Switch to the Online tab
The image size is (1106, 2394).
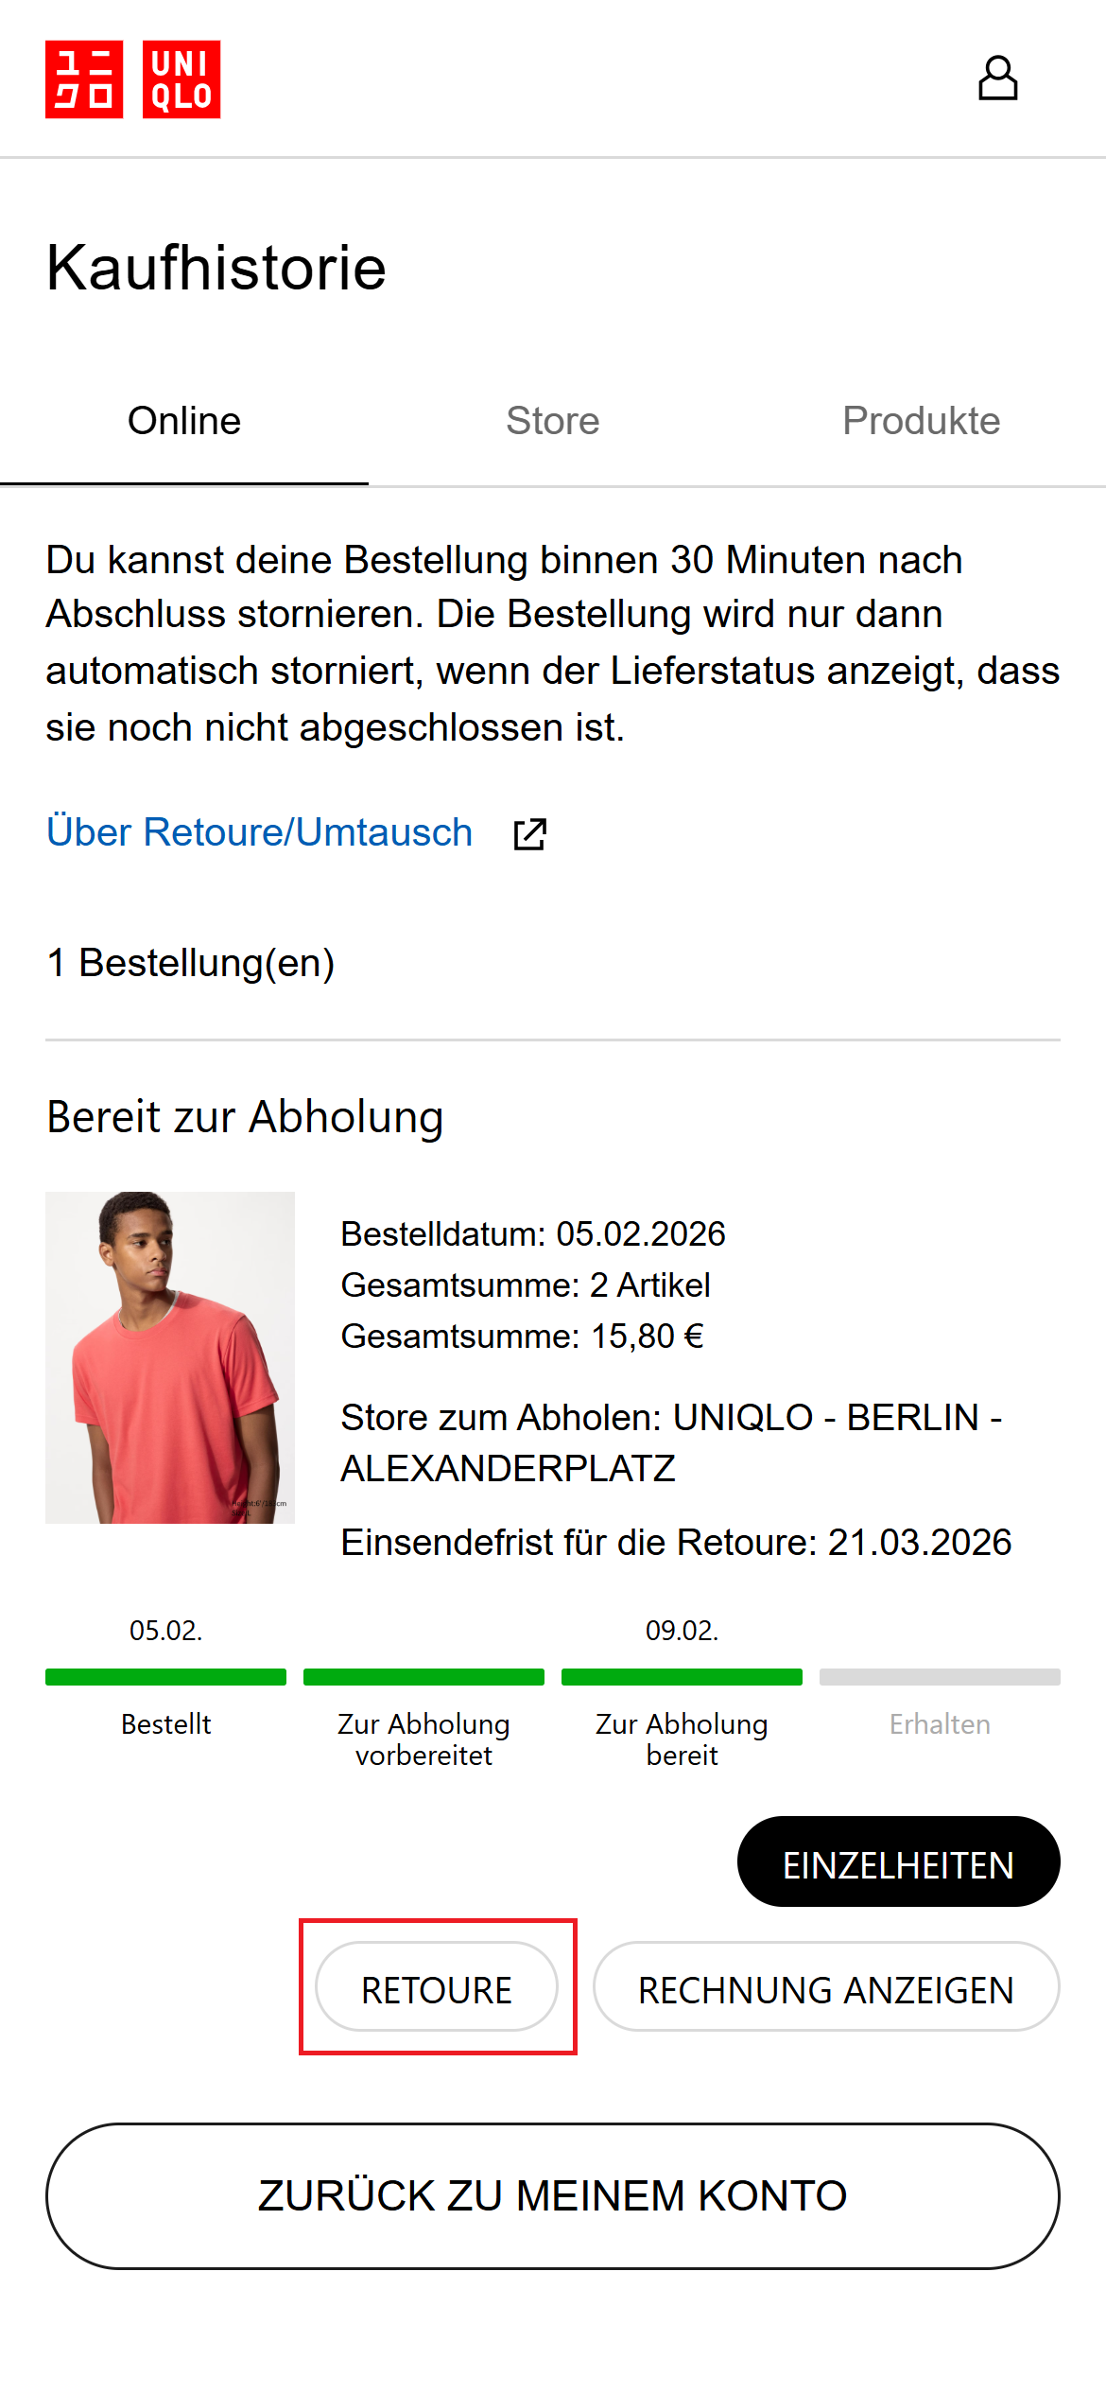point(184,421)
